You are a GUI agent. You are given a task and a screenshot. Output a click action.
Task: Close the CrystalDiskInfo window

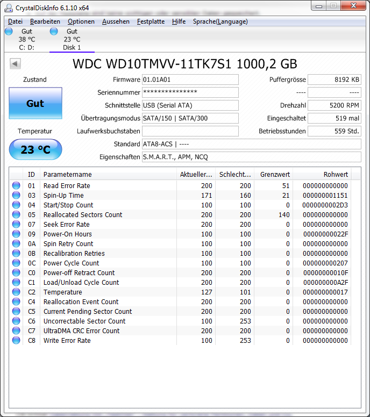tap(353, 5)
